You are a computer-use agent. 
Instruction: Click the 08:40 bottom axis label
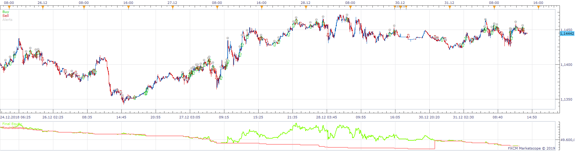pos(498,117)
